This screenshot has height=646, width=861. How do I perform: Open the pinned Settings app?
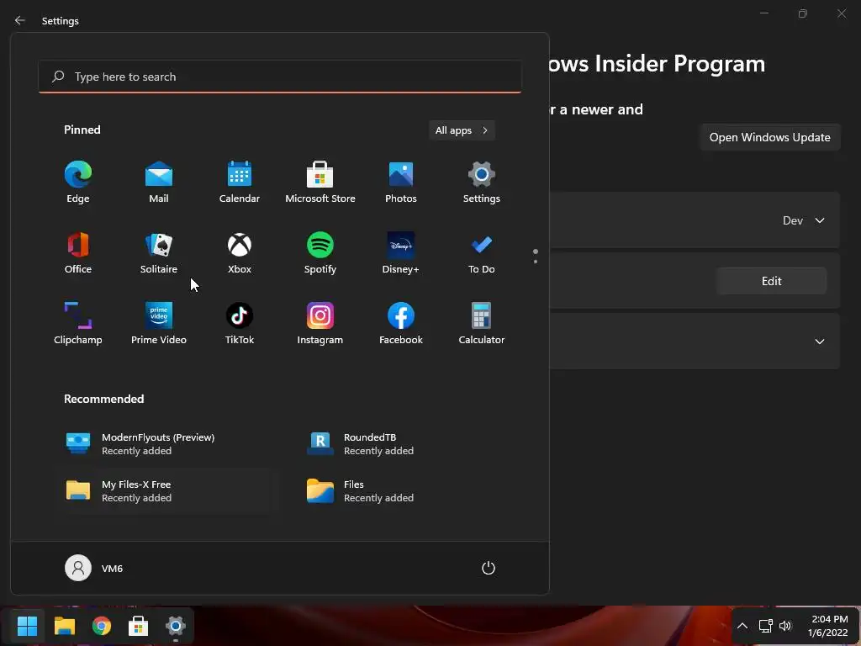point(482,183)
